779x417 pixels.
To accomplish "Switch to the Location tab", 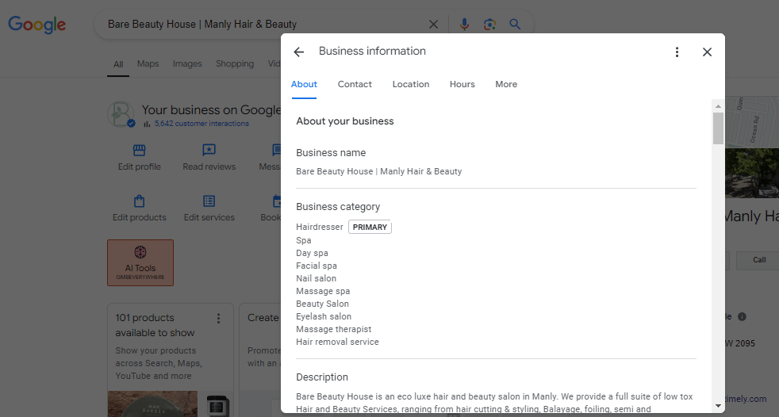I will [411, 84].
